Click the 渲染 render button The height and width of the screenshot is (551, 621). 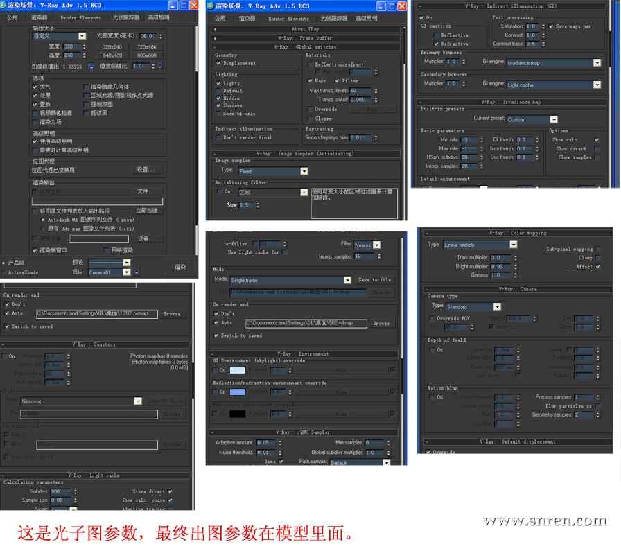coord(180,267)
